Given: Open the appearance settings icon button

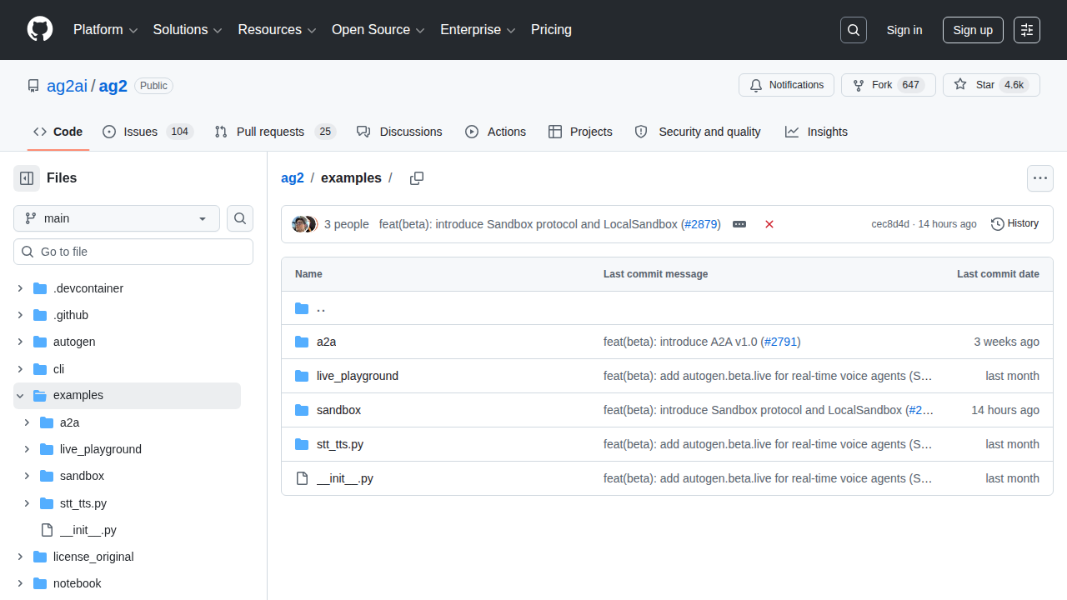Looking at the screenshot, I should pos(1027,30).
